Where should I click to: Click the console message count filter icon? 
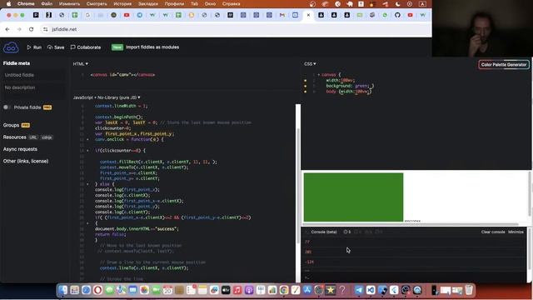point(346,232)
